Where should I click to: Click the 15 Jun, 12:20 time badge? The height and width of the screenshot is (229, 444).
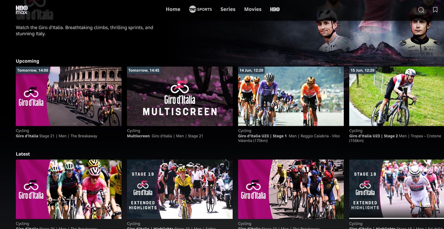(x=363, y=70)
